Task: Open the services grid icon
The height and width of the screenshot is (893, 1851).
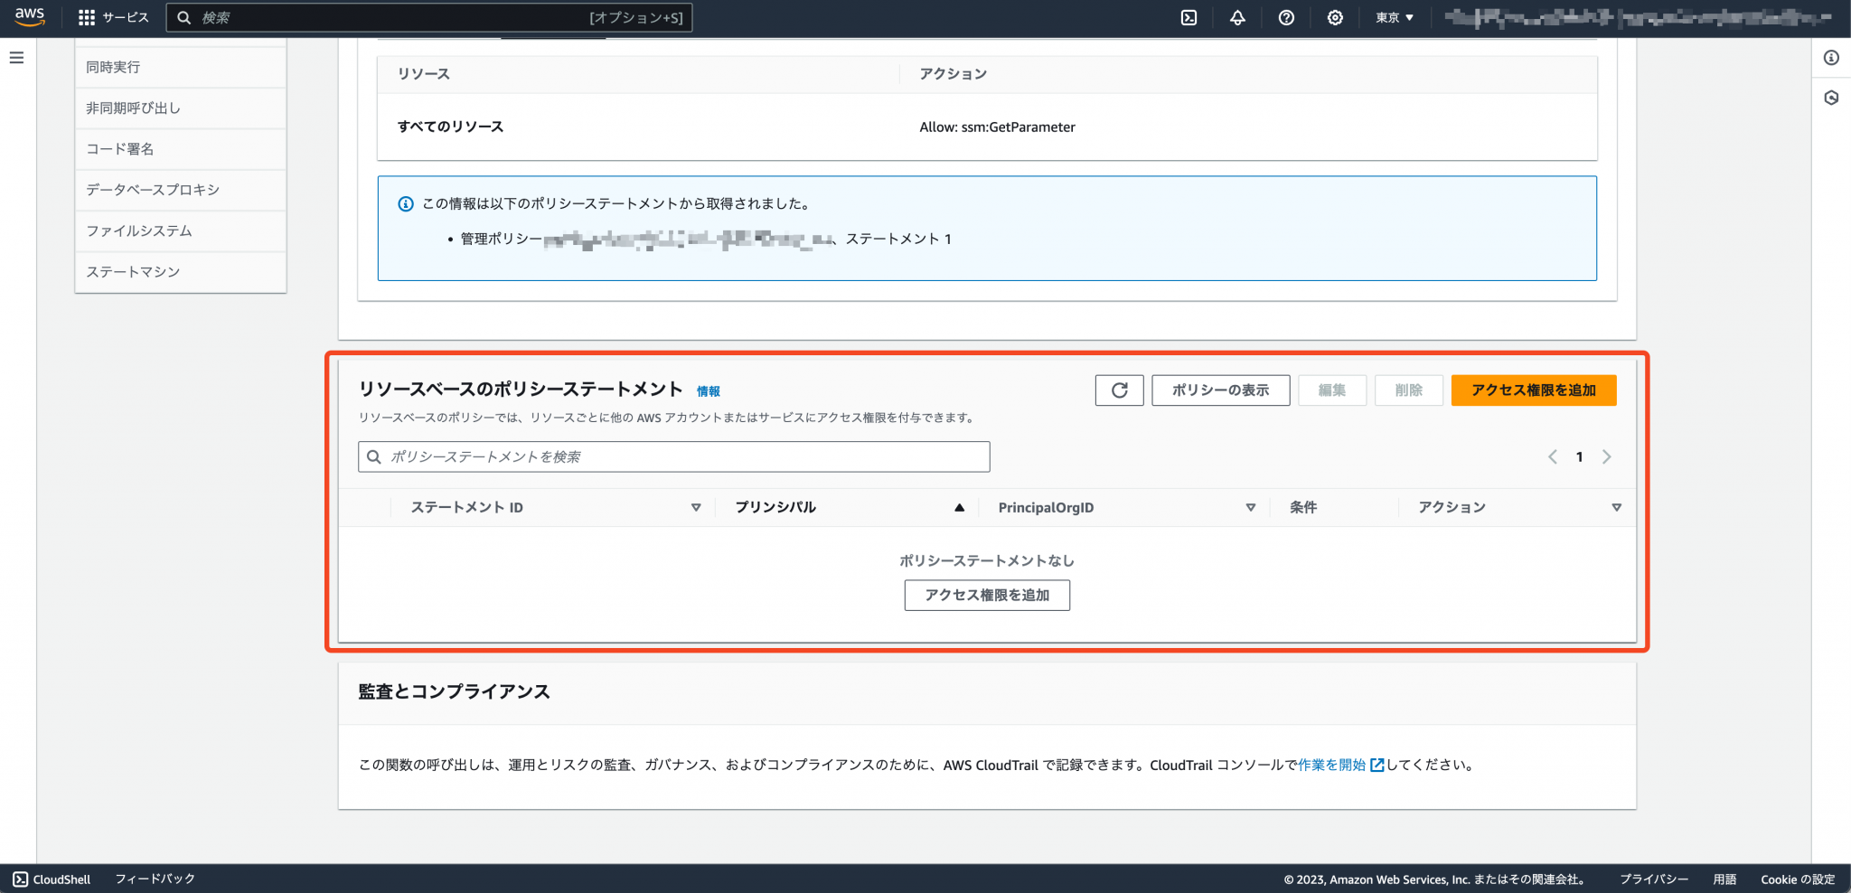Action: pos(87,17)
